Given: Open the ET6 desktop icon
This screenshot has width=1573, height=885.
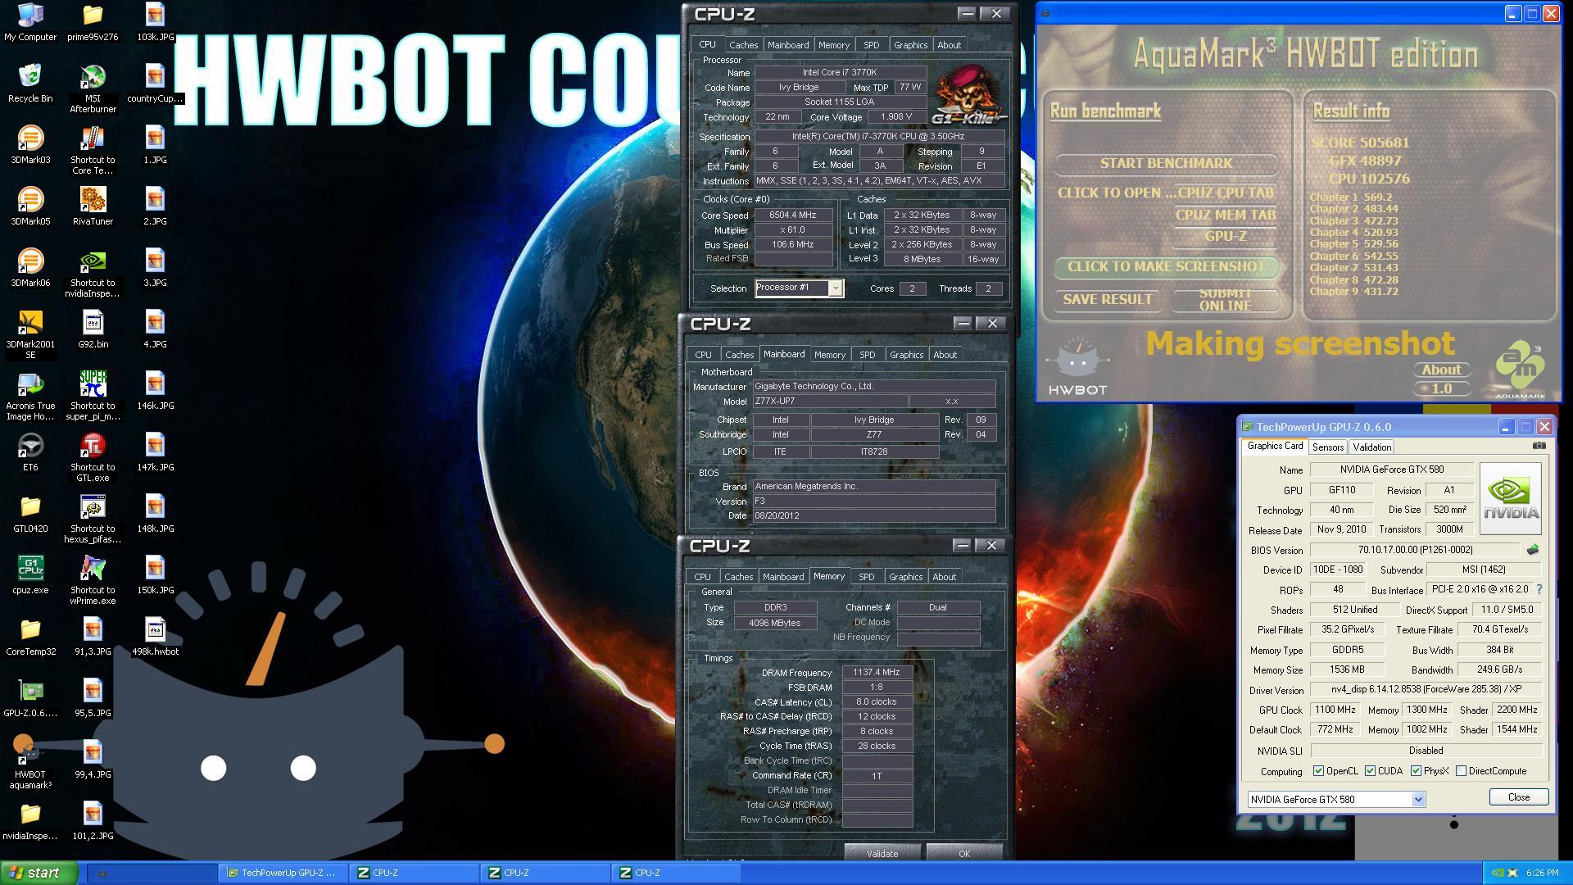Looking at the screenshot, I should pos(30,452).
